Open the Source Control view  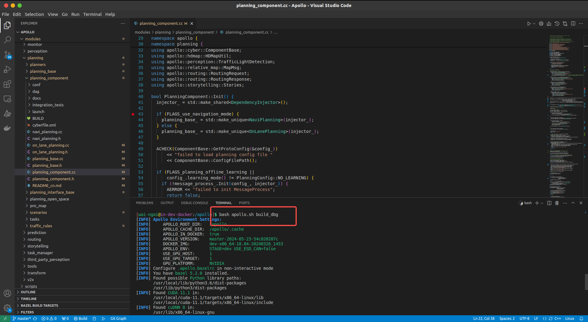coord(7,55)
